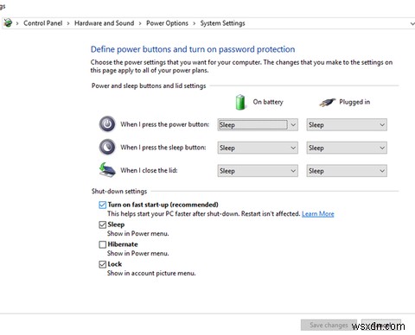The image size is (415, 335).
Task: Open power button Plugged in dropdown
Action: pos(347,125)
